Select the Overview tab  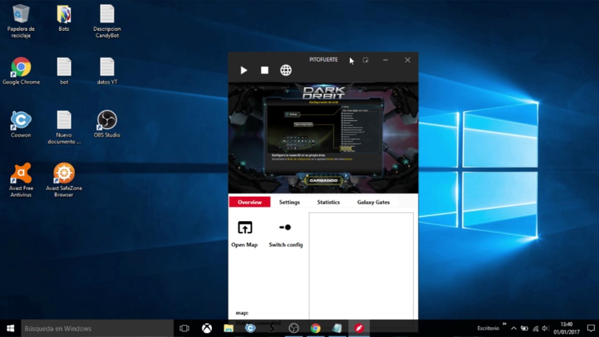(249, 202)
